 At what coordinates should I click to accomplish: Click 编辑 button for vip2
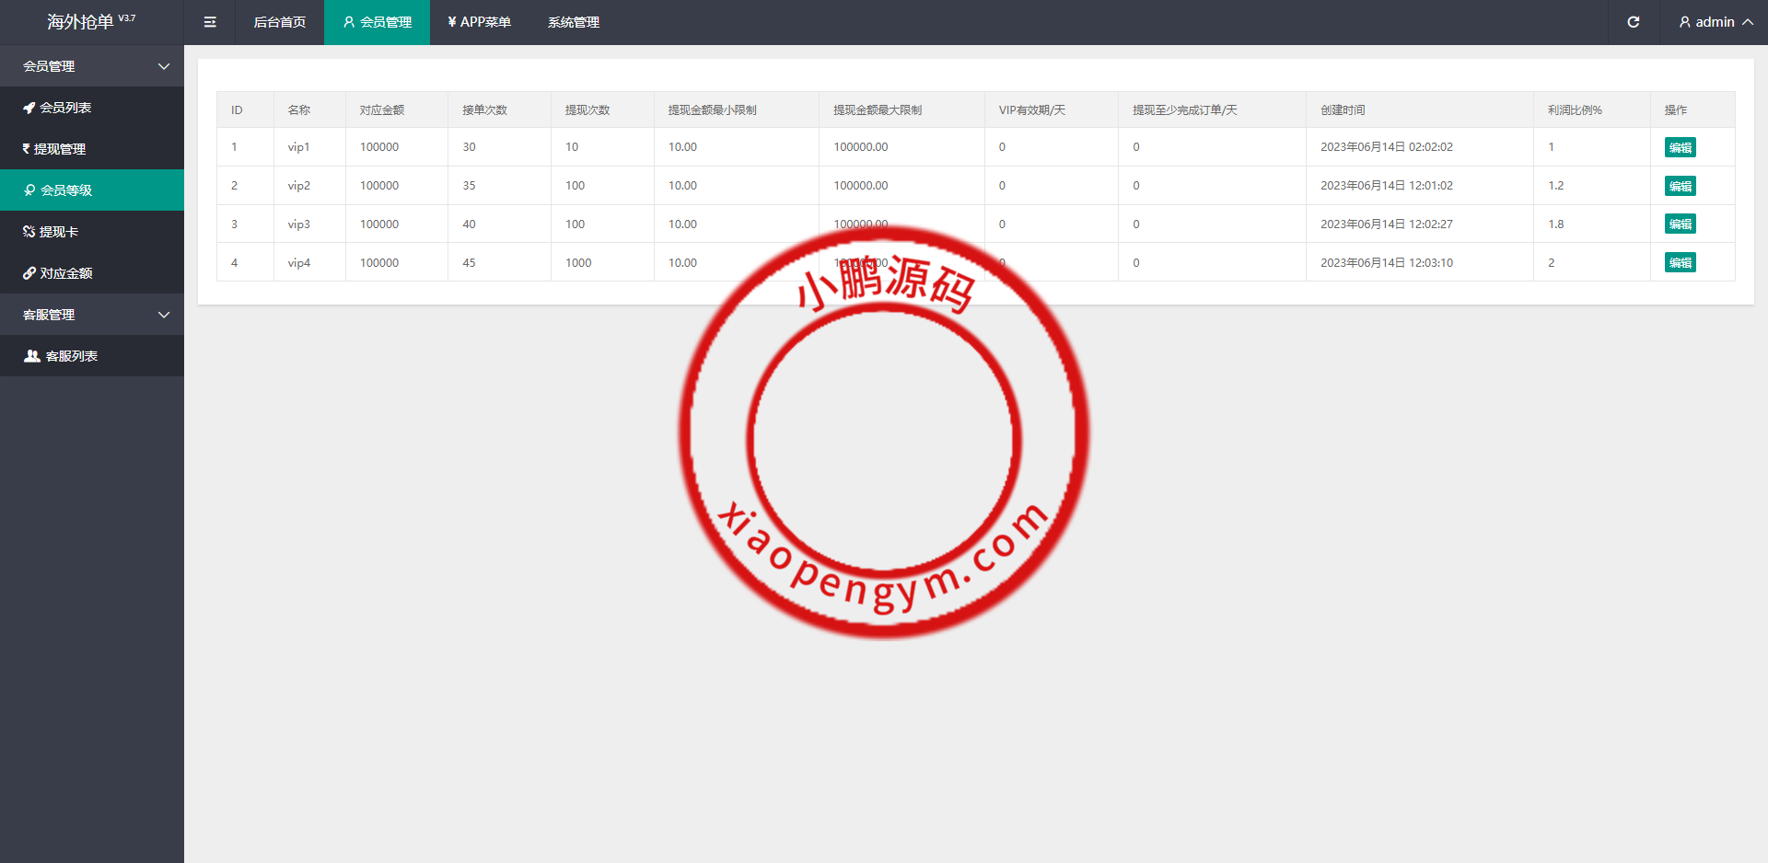1680,186
